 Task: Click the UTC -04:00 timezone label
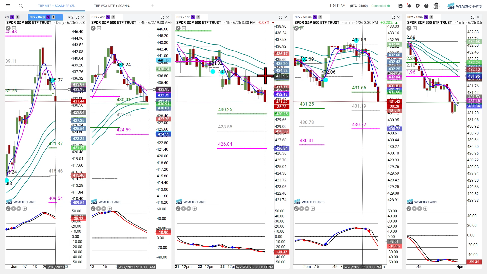(x=359, y=6)
